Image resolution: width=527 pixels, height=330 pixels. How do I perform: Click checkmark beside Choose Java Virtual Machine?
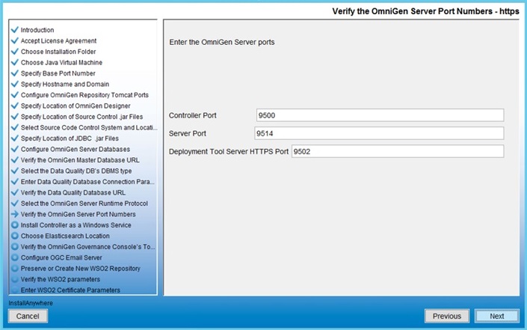[15, 62]
